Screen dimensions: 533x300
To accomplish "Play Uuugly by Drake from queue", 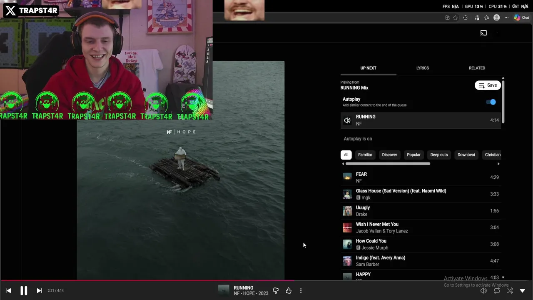I will 421,211.
